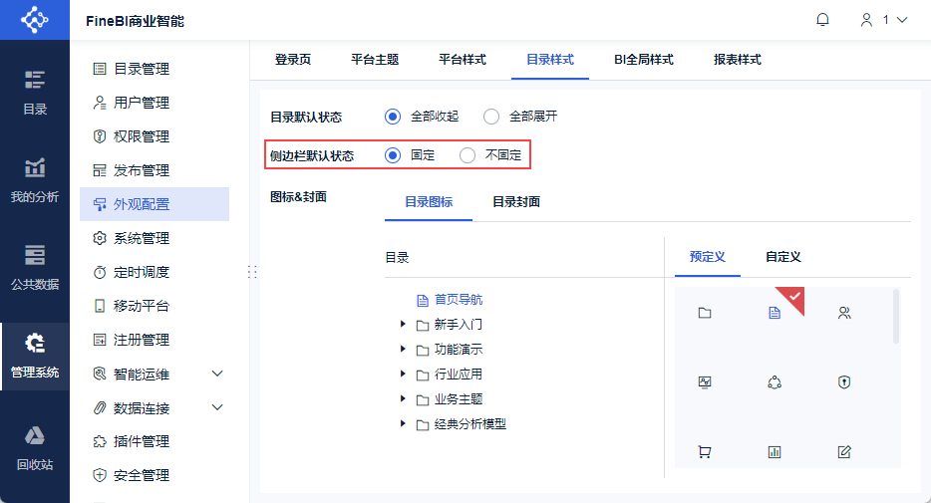Select the 全部展开 radio button
931x503 pixels.
coord(491,117)
